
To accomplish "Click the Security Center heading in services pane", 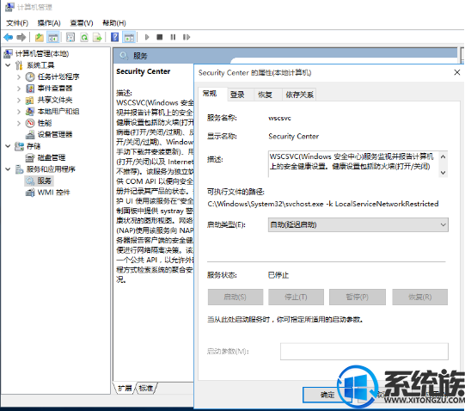I will tap(144, 71).
